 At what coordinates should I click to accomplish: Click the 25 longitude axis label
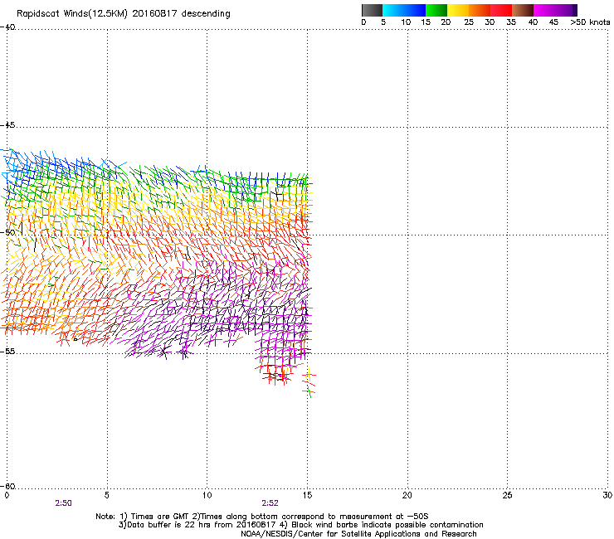coord(507,495)
